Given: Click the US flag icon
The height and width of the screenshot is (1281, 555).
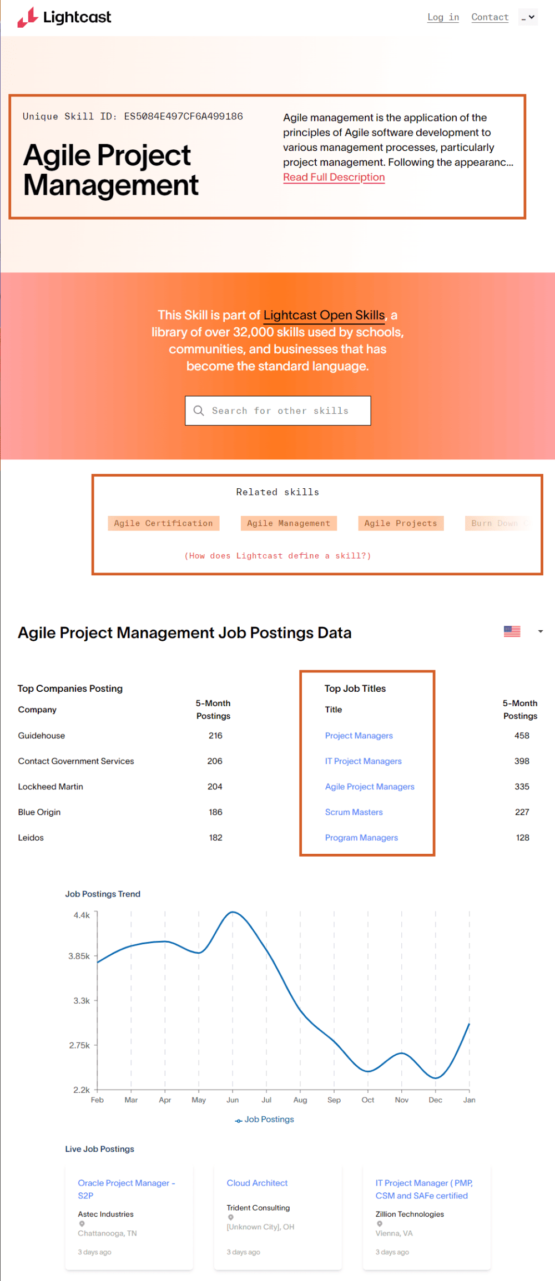Looking at the screenshot, I should pyautogui.click(x=512, y=631).
